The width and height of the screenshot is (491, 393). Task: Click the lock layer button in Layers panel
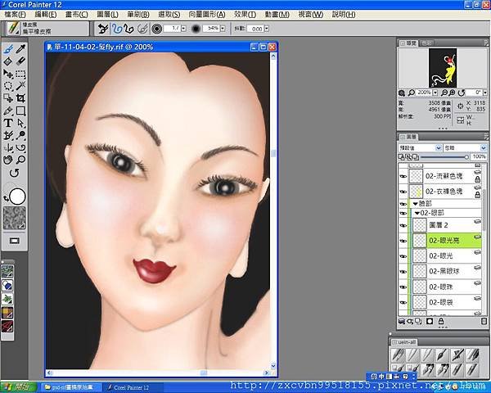[x=441, y=321]
